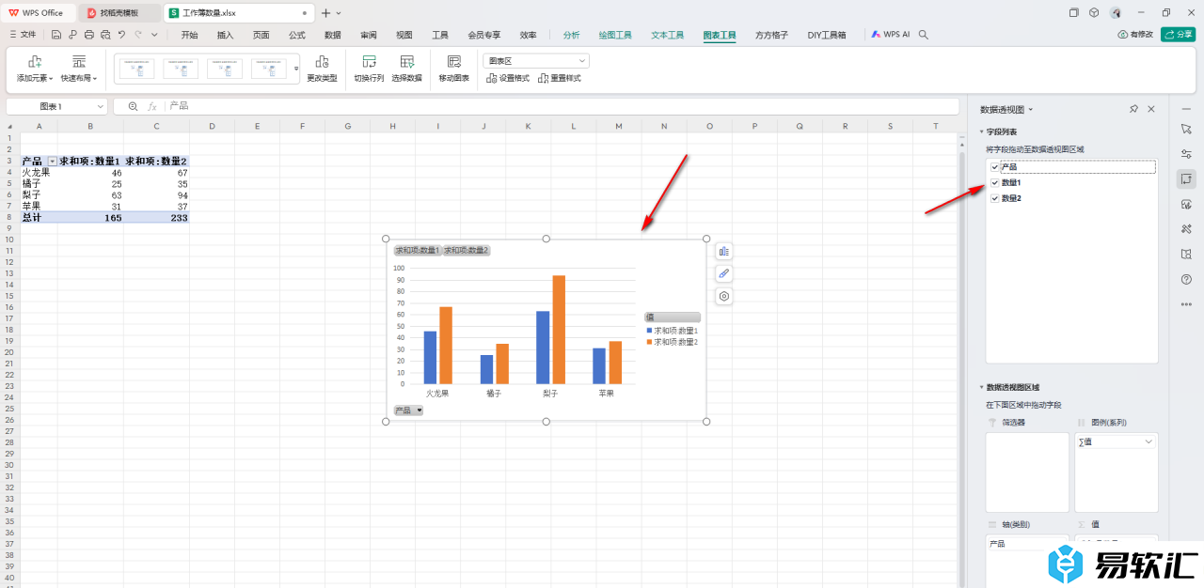Uncheck the 数量1 field checkbox
Image resolution: width=1204 pixels, height=588 pixels.
pos(995,183)
